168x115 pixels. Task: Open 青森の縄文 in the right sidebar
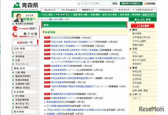pos(138,56)
